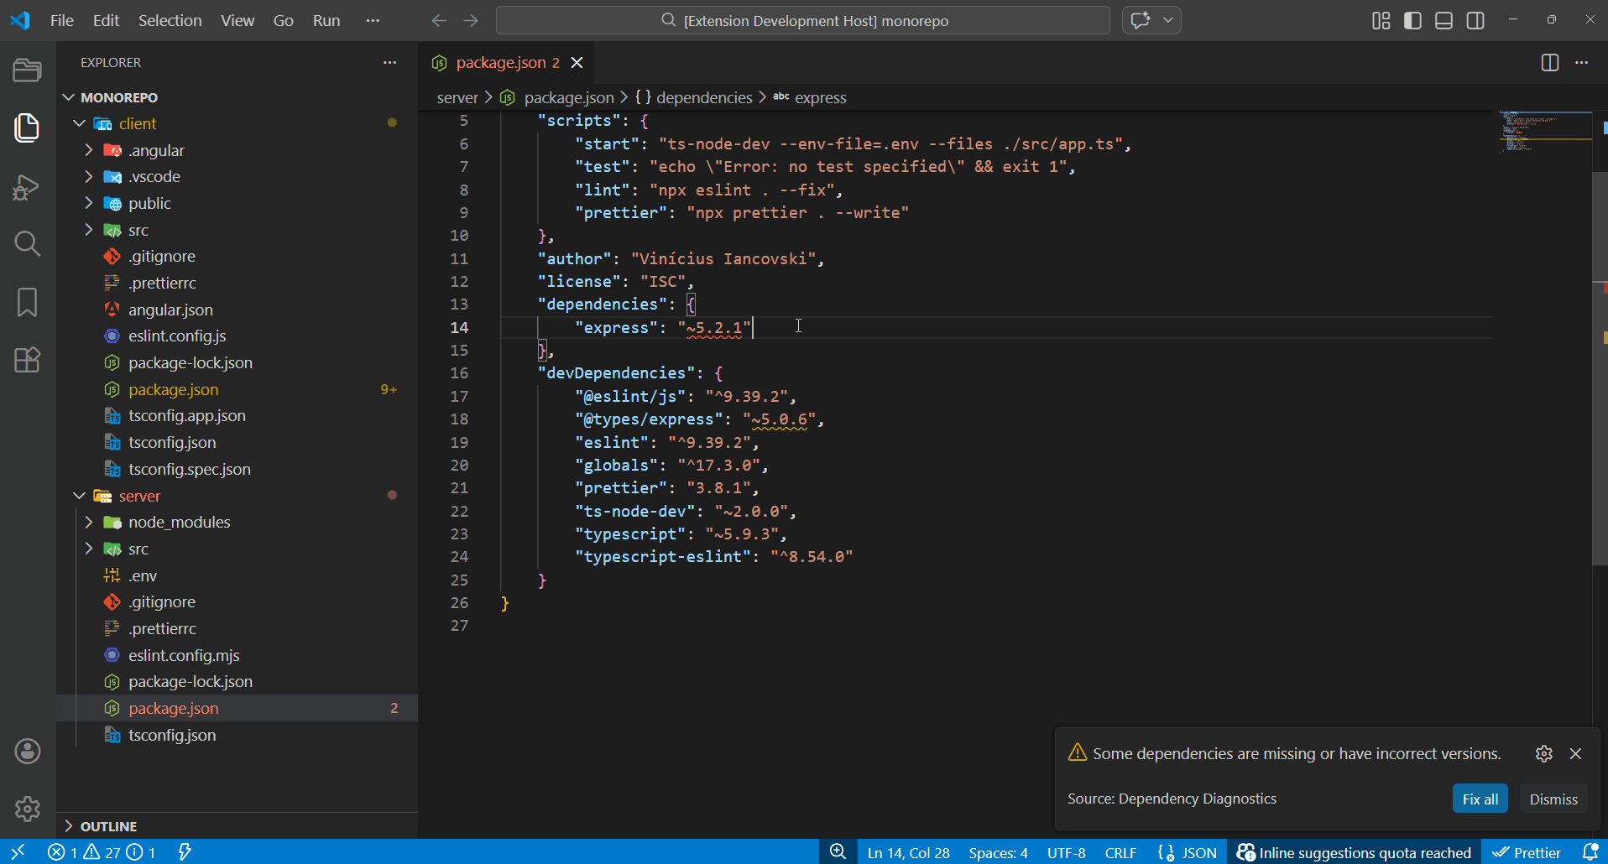Open notifications bell in status bar
This screenshot has width=1608, height=864.
(1590, 852)
